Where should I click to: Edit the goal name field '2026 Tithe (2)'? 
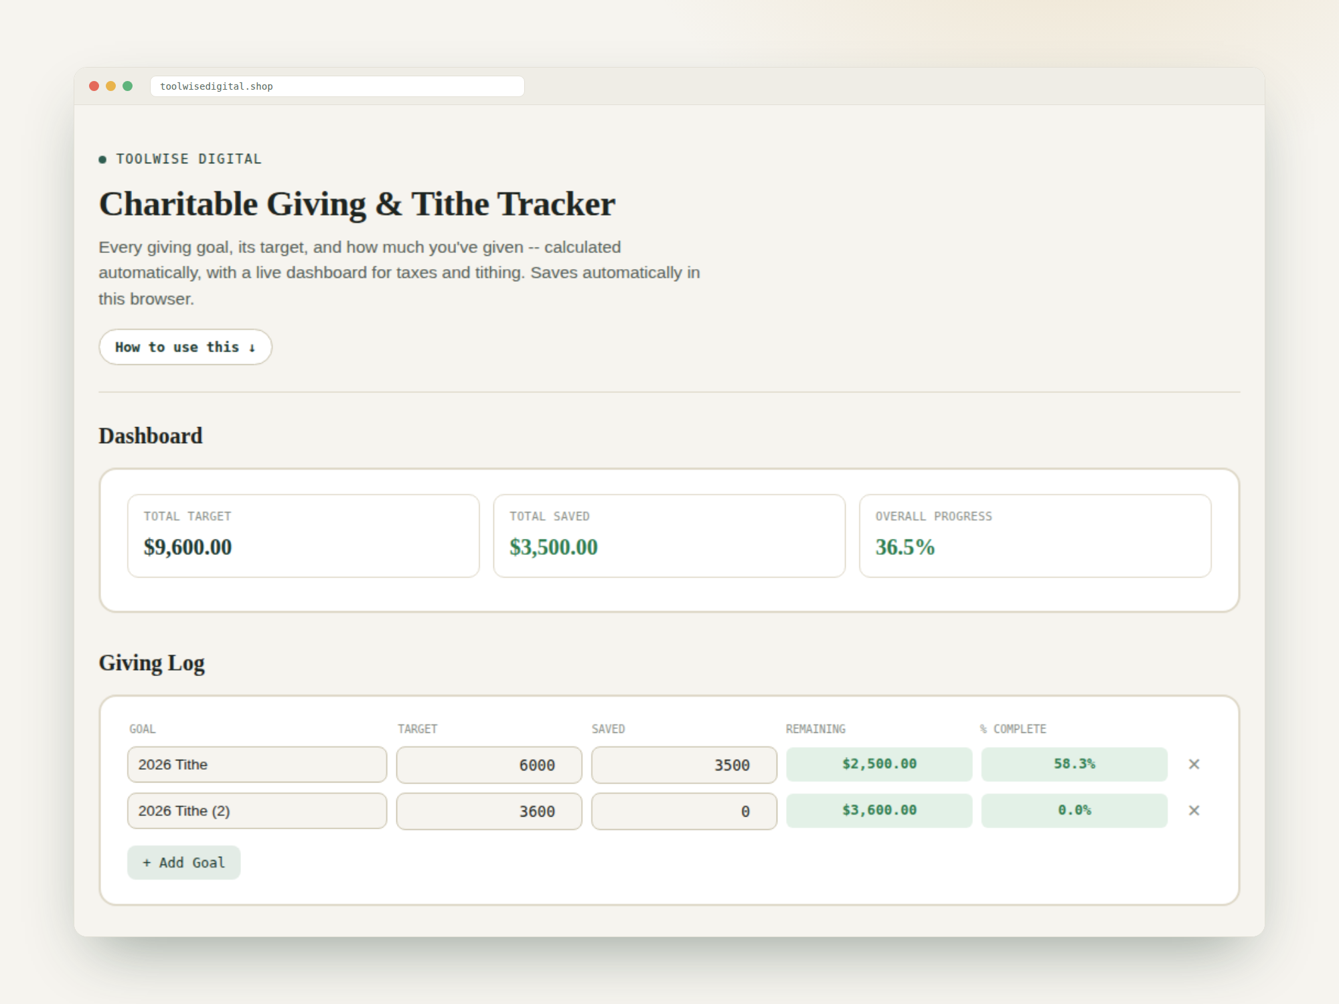coord(257,811)
